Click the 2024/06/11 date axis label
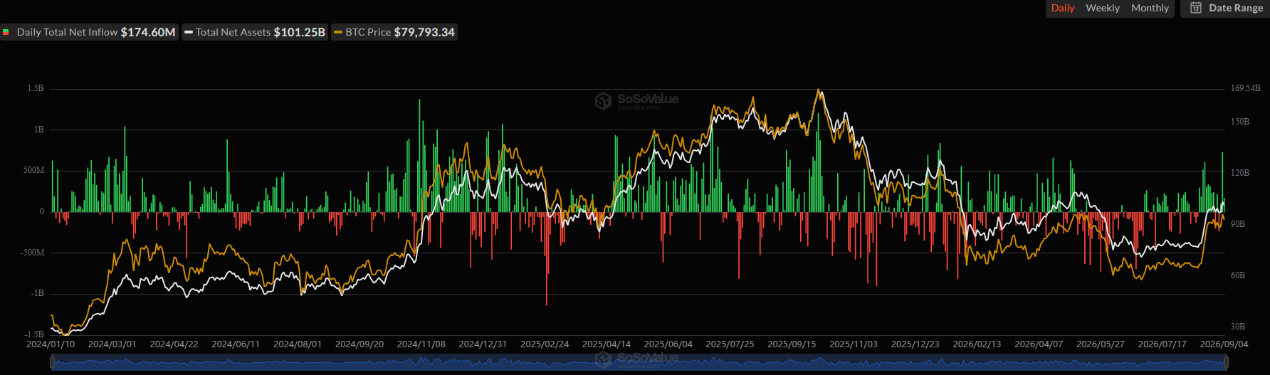Image resolution: width=1270 pixels, height=375 pixels. point(236,344)
